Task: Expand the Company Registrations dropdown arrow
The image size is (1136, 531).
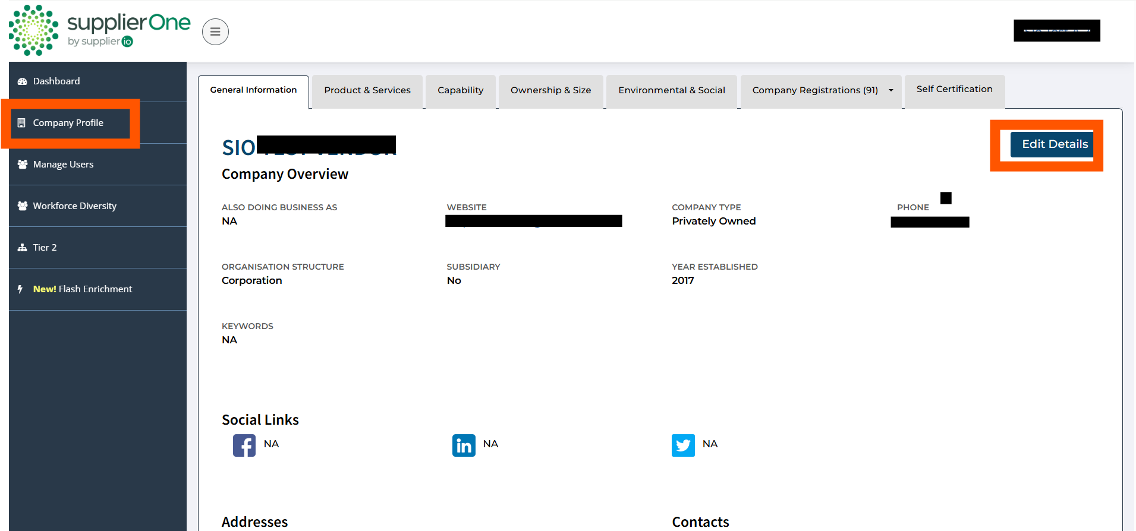Action: tap(890, 90)
